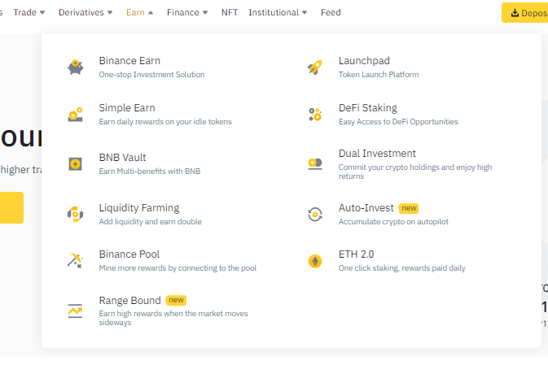This screenshot has width=548, height=365.
Task: Open the NFT page
Action: pos(230,12)
